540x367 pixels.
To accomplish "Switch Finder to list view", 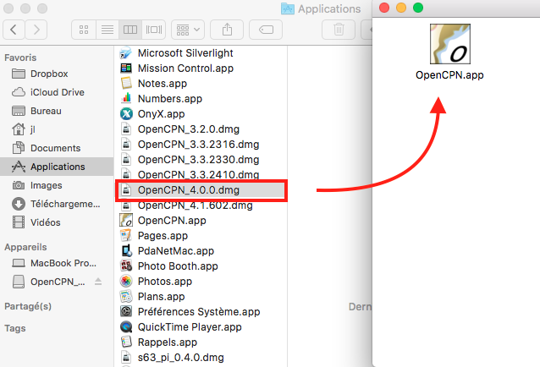I will [107, 30].
